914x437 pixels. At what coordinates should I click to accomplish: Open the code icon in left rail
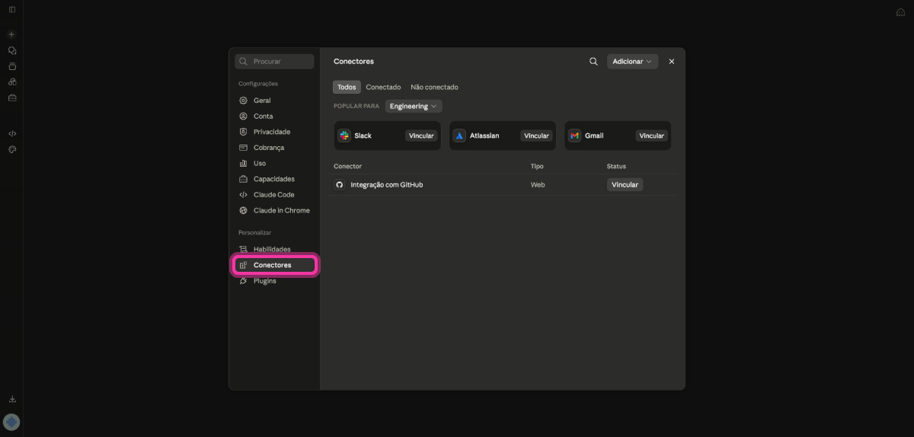[x=12, y=133]
